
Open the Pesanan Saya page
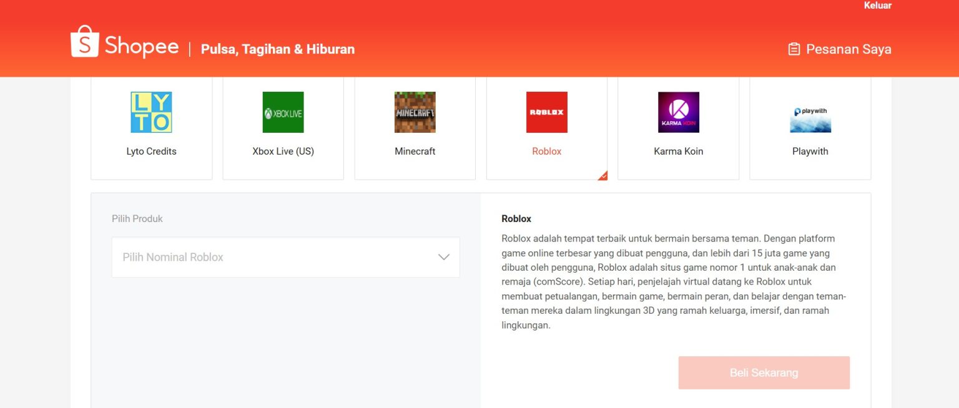(847, 49)
